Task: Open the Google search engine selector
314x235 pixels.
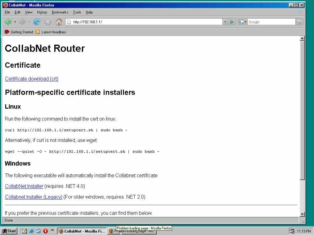Action: pyautogui.click(x=243, y=22)
